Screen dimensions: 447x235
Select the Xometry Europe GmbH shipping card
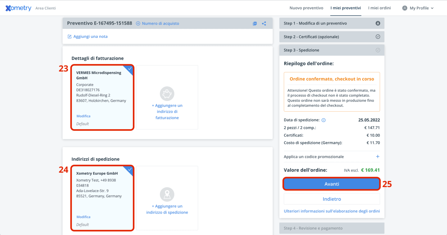(x=102, y=198)
